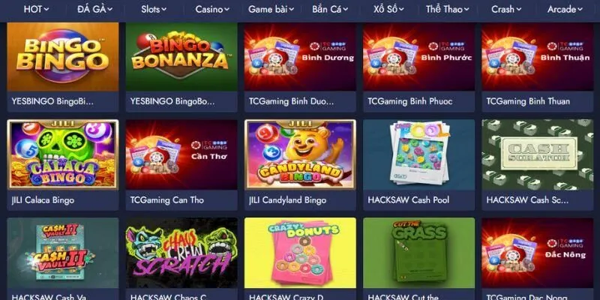Pick the Chaos Crew Scratch tile
The width and height of the screenshot is (600, 300).
tap(181, 253)
